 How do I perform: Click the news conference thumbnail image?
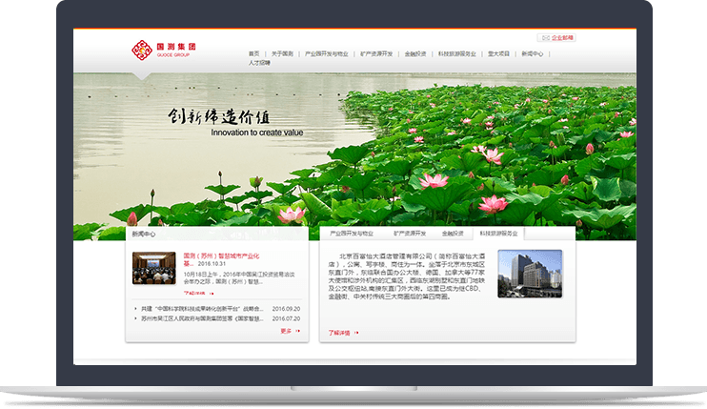tap(154, 268)
